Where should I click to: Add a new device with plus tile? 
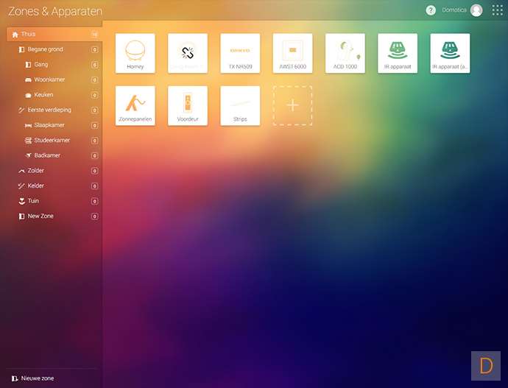[292, 105]
